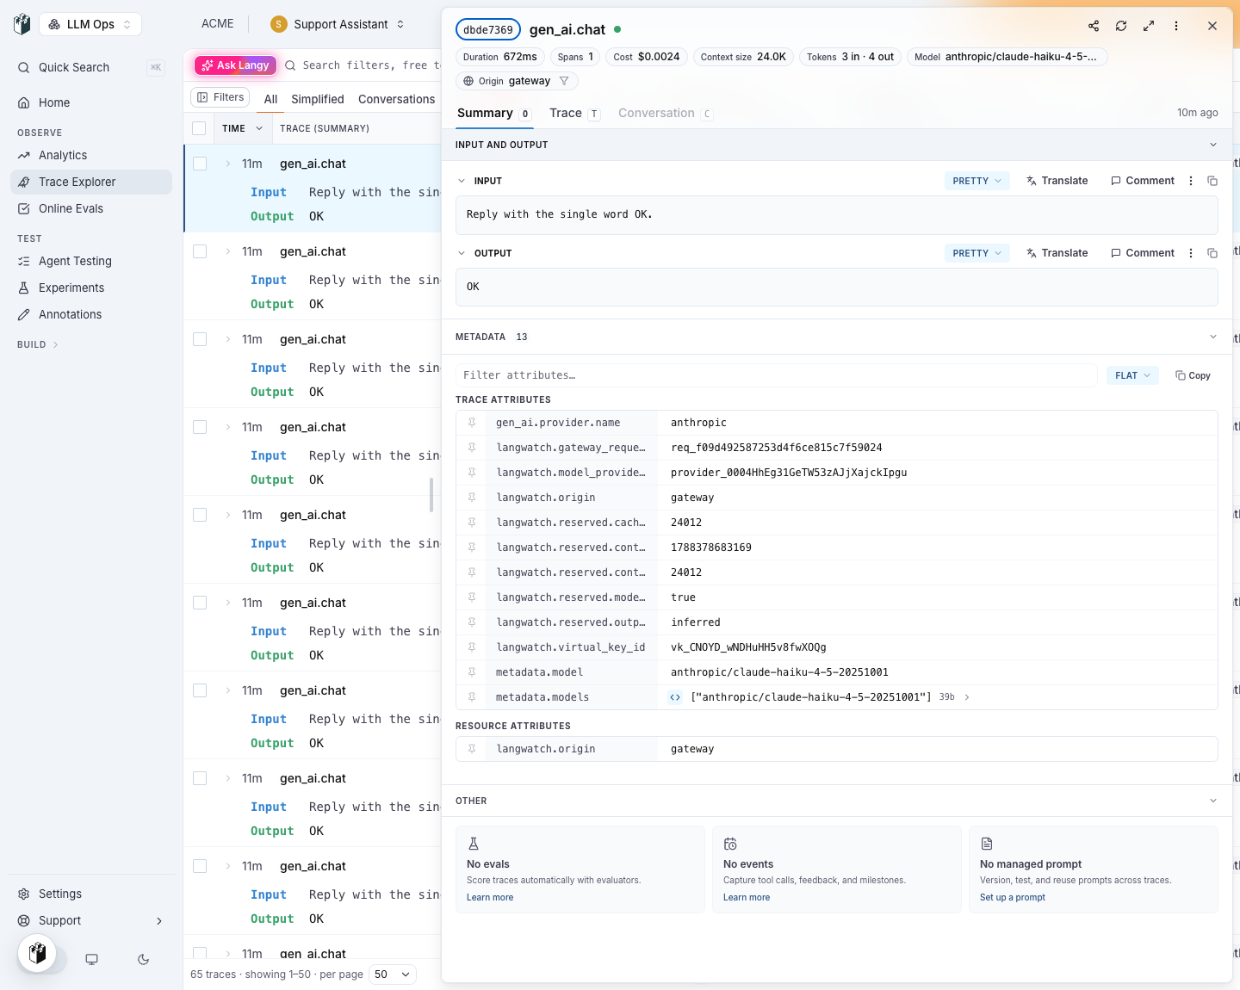Image resolution: width=1240 pixels, height=990 pixels.
Task: Pin the metadata.model attribute
Action: (472, 672)
